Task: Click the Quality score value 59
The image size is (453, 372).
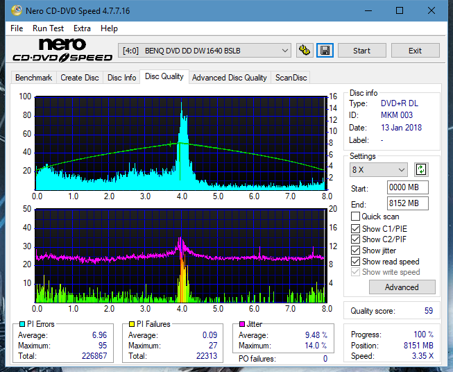Action: click(x=429, y=311)
